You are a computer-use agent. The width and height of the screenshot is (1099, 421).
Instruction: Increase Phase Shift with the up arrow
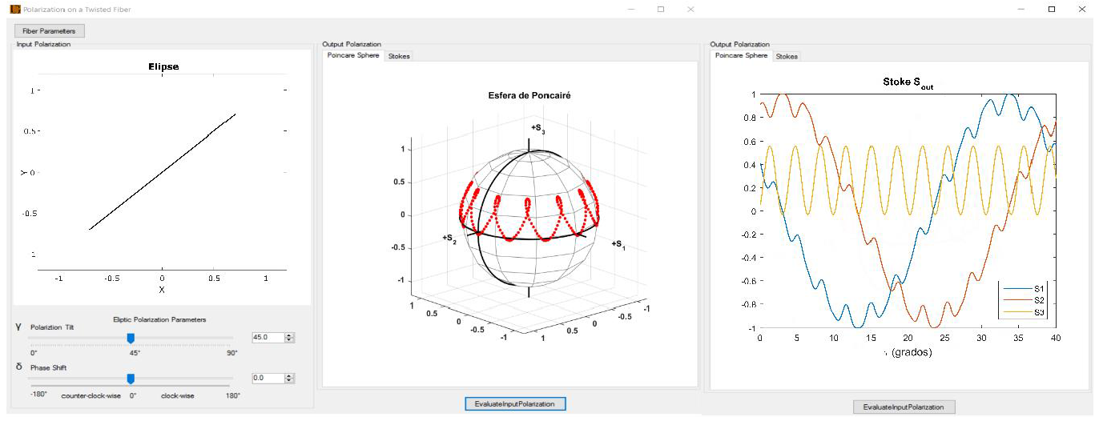pos(290,375)
